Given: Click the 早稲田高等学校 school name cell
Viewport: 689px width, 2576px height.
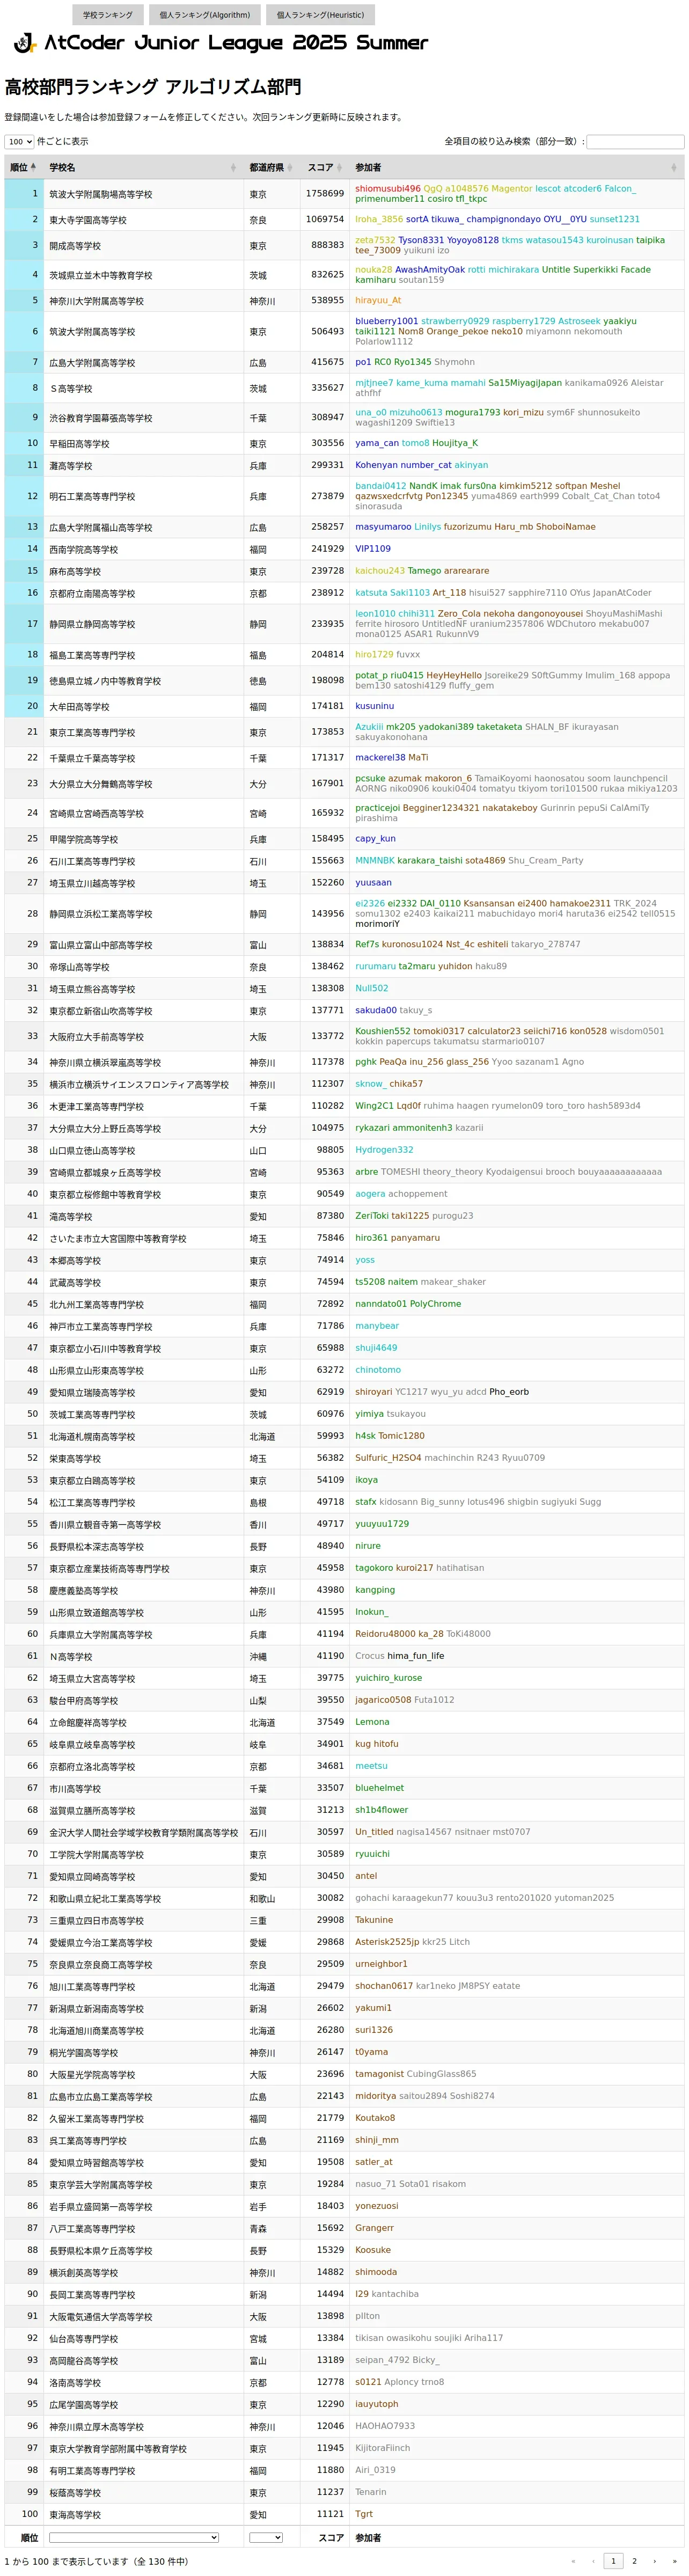Looking at the screenshot, I should coord(144,444).
